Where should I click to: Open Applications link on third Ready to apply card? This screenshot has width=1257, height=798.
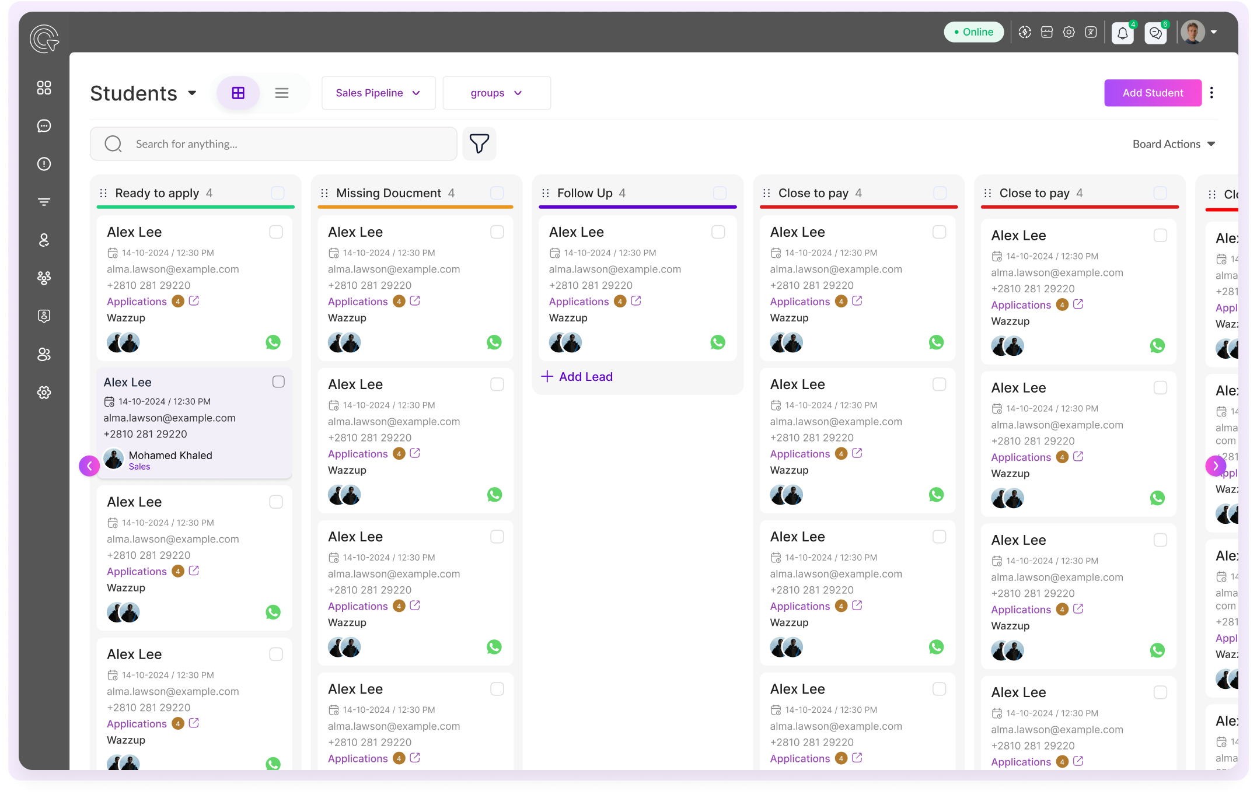(137, 572)
